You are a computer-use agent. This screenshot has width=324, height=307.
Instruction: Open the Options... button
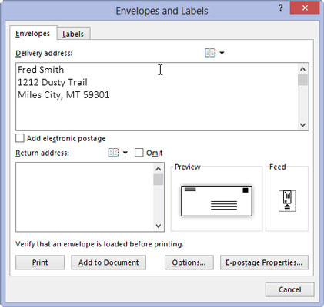click(x=189, y=262)
